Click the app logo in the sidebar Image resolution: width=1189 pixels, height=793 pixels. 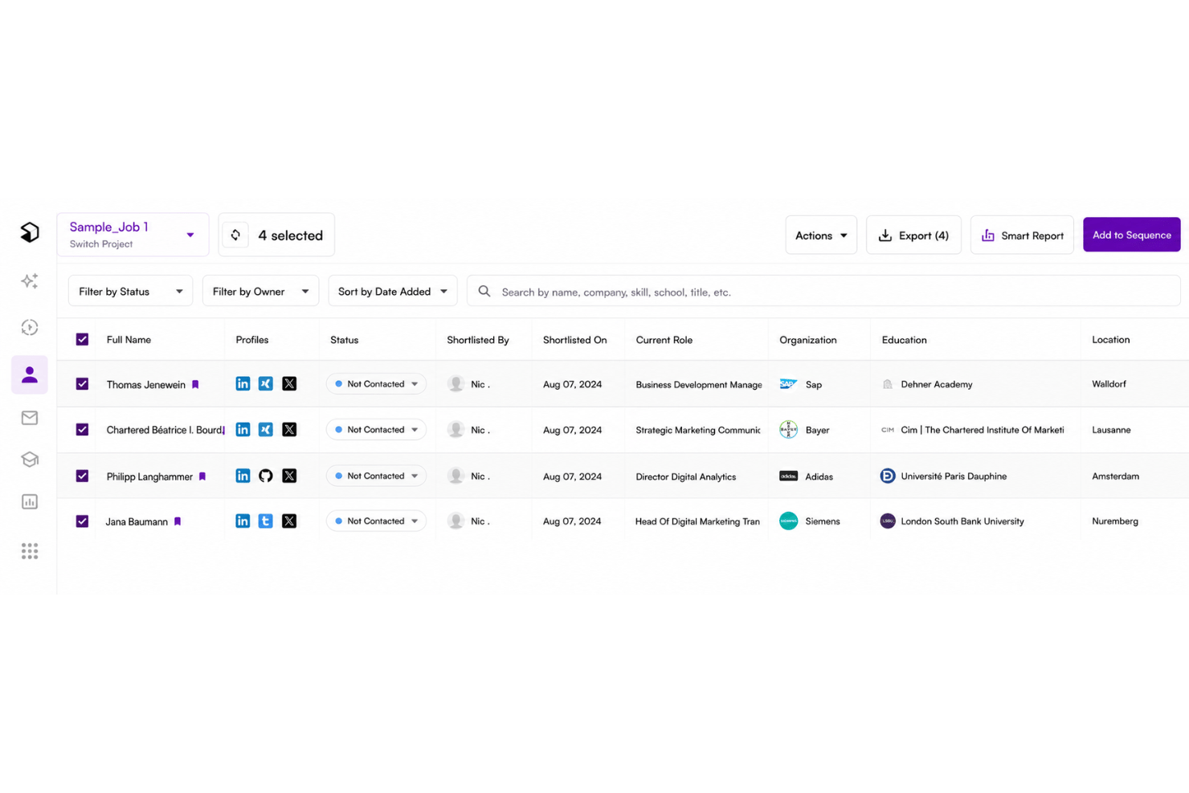(30, 232)
